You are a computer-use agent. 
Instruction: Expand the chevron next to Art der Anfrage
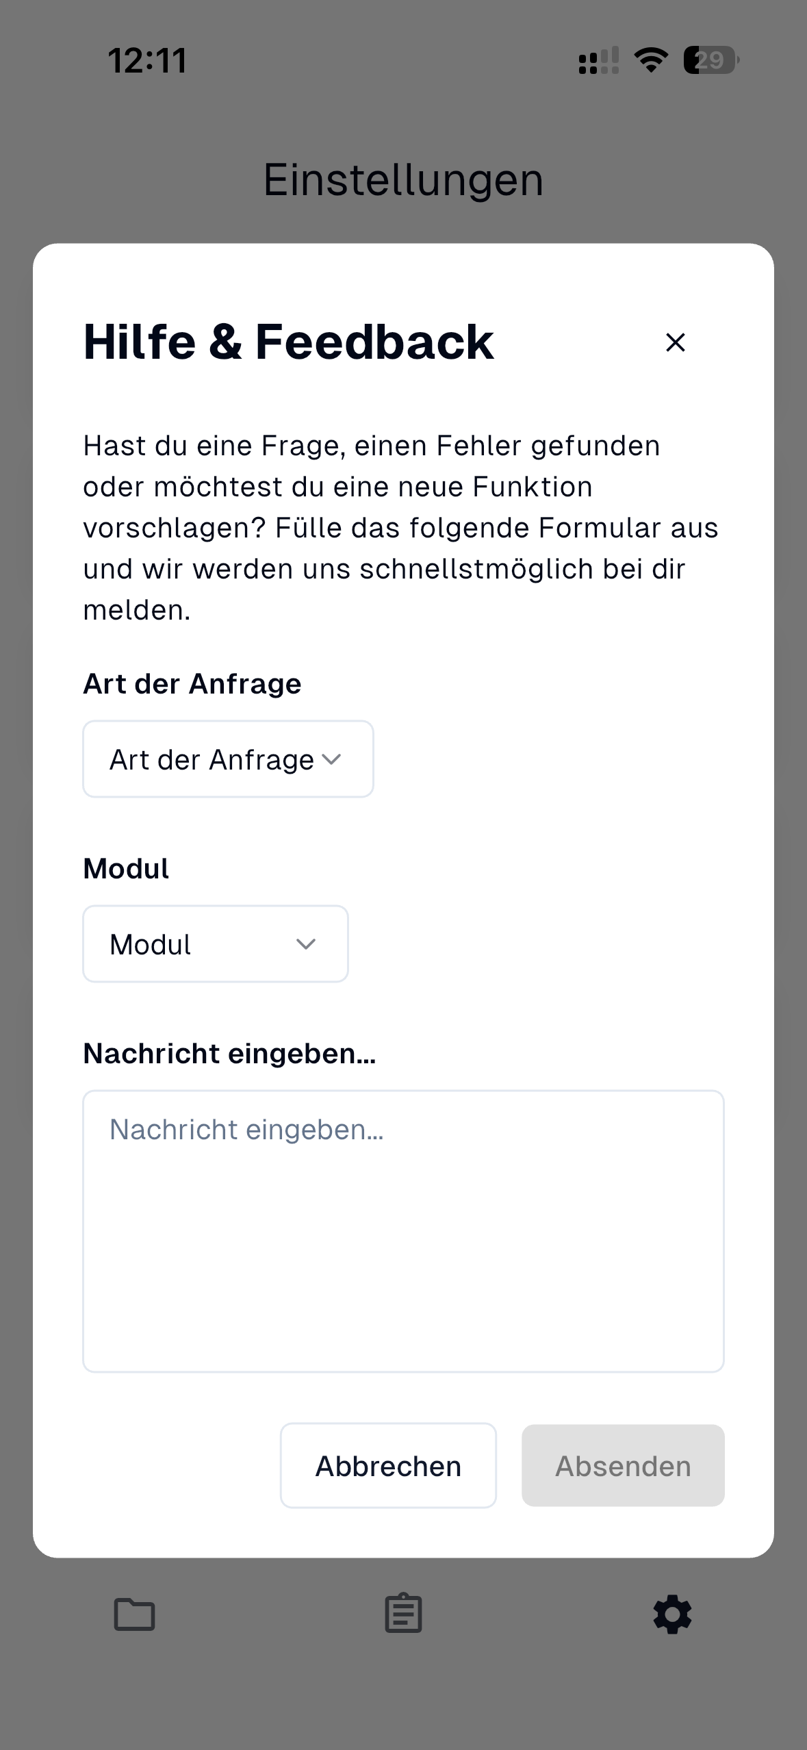point(333,759)
